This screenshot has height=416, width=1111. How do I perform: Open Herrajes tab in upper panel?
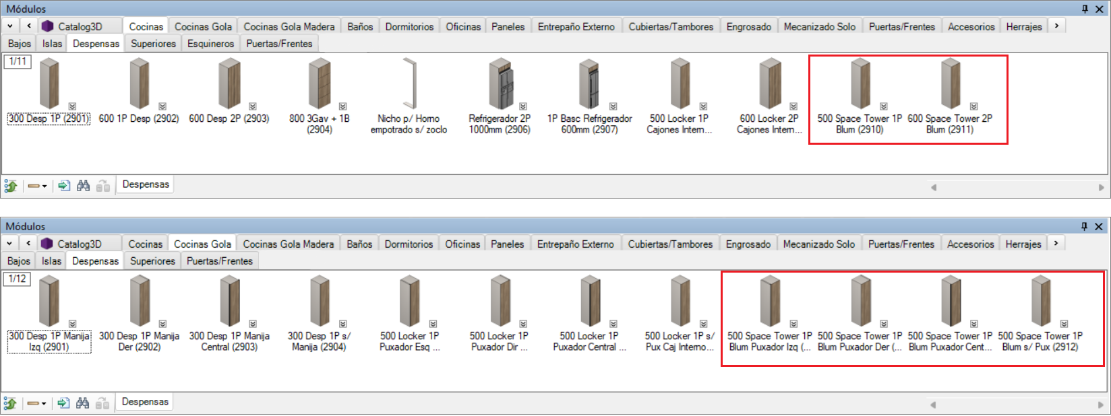click(x=1023, y=26)
